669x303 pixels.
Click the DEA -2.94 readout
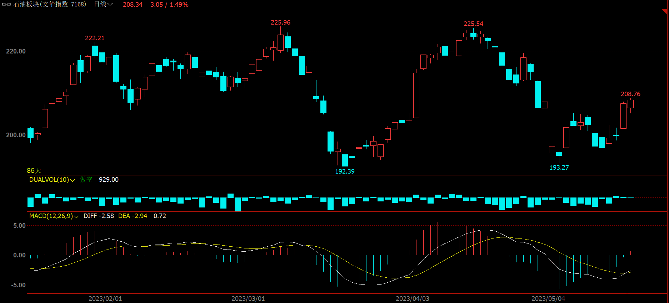pos(133,216)
